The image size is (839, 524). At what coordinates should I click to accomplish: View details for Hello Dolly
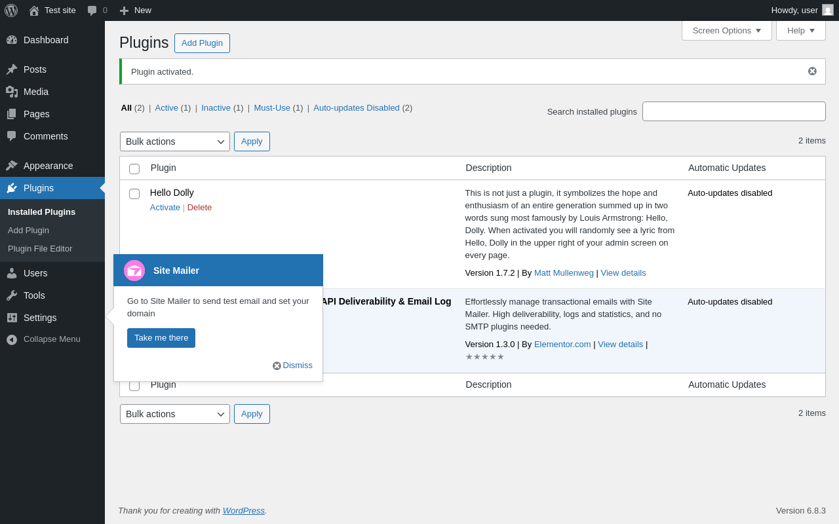(x=623, y=272)
